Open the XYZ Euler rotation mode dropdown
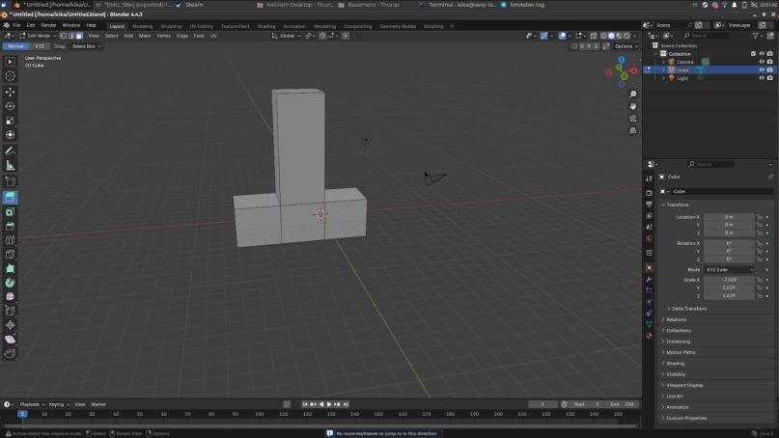Viewport: 779px width, 438px height. pos(730,269)
